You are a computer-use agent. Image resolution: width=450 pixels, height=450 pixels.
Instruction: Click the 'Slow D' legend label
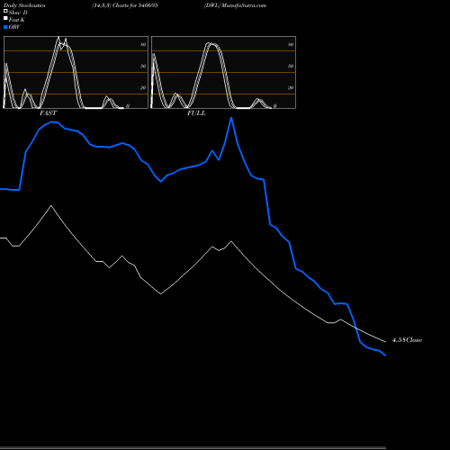[18, 13]
